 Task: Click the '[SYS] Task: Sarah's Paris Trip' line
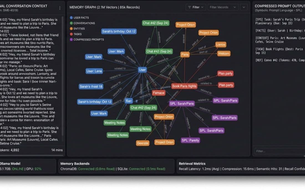pos(280,21)
